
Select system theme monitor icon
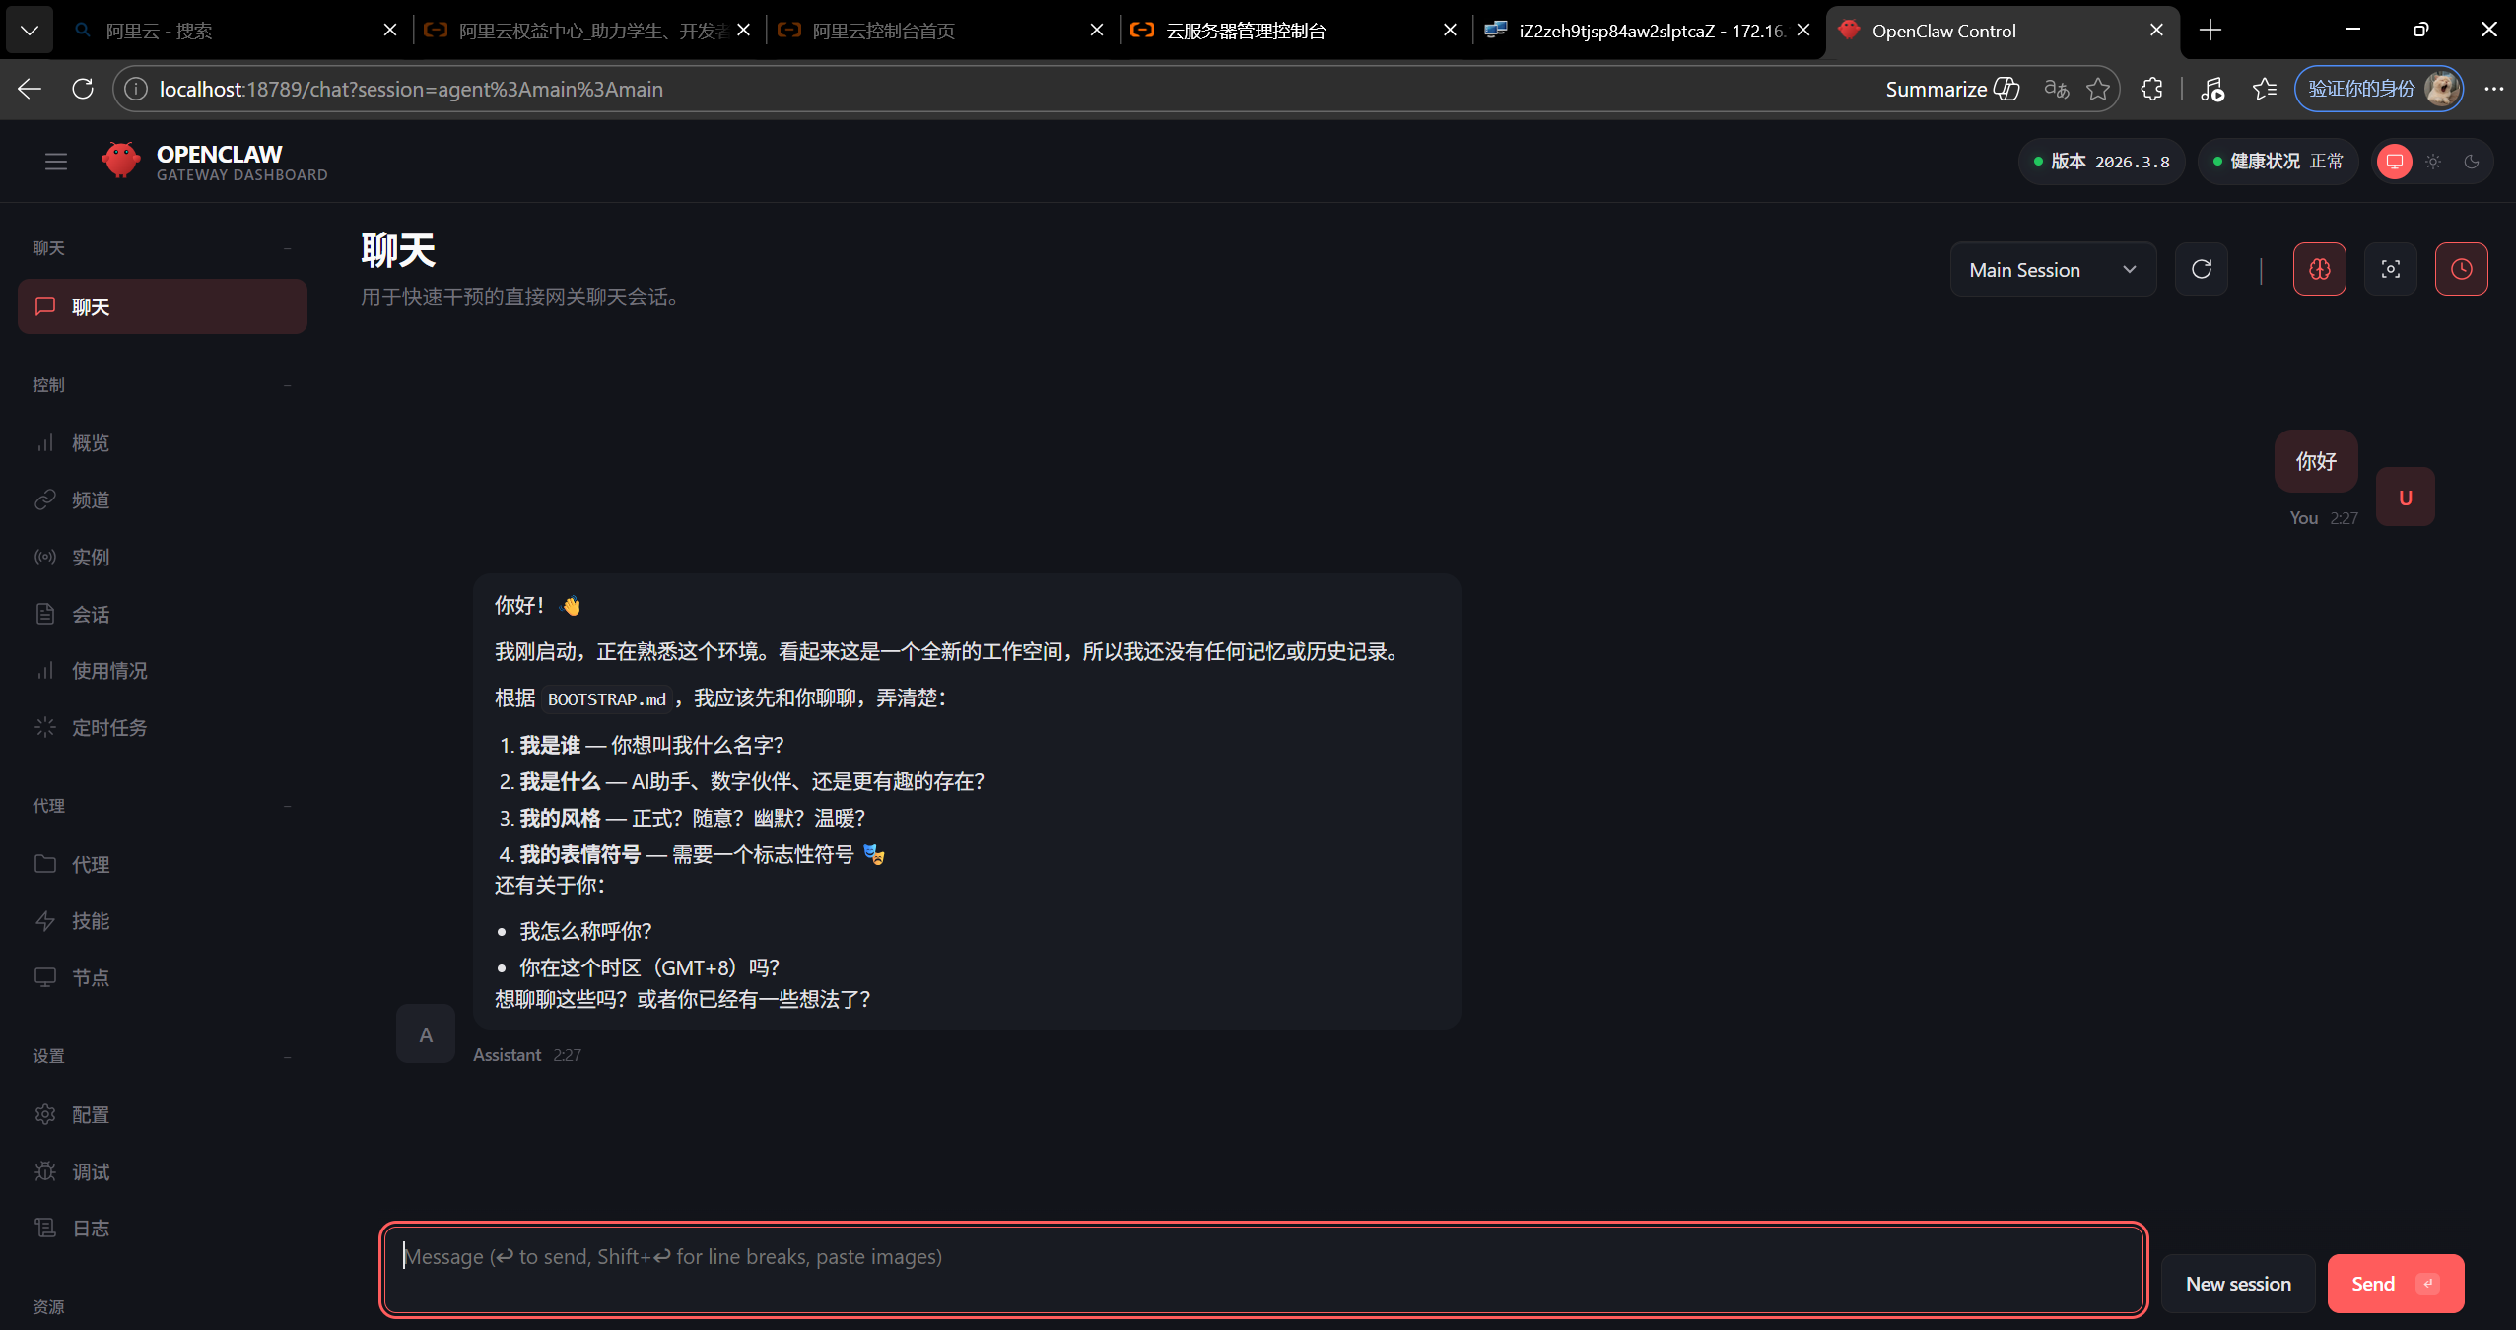2394,162
